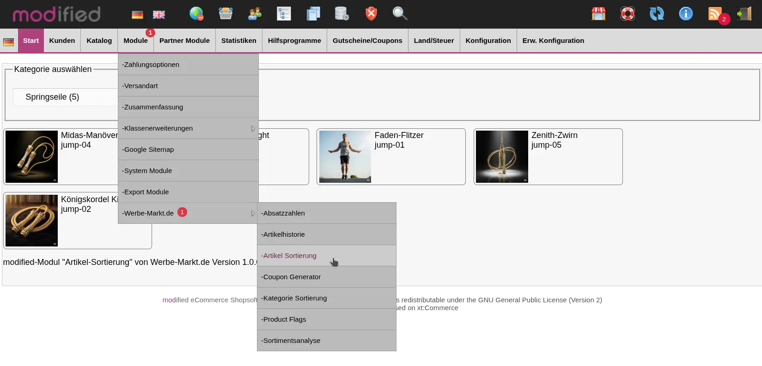This screenshot has height=366, width=762.
Task: Click the globe icon in the top toolbar
Action: click(196, 14)
